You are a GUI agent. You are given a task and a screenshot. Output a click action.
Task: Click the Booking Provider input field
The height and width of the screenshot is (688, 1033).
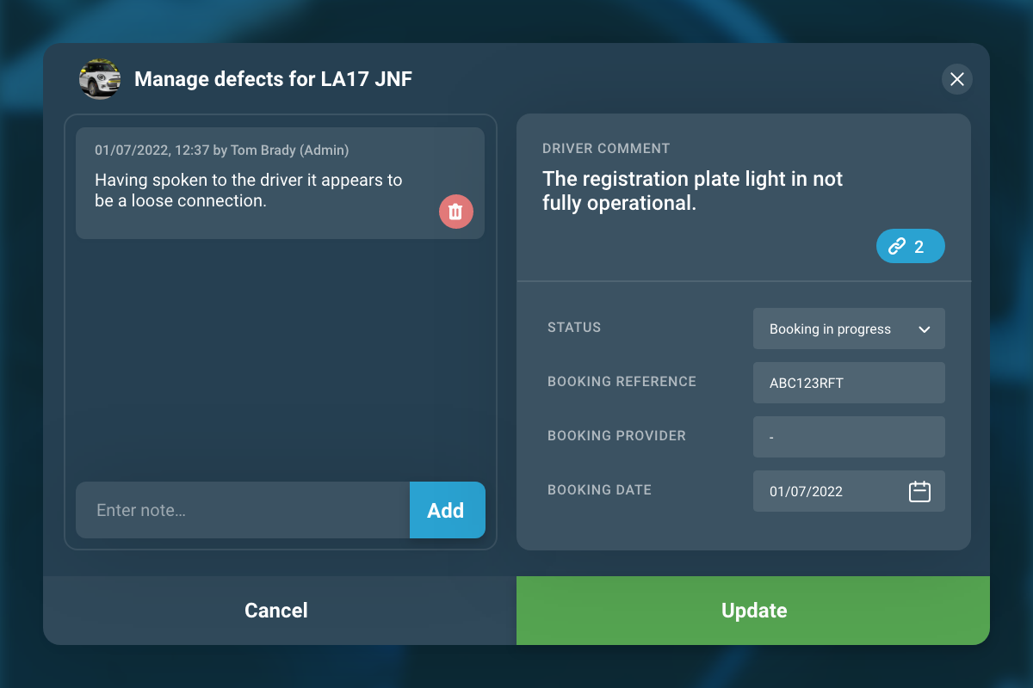pos(848,437)
